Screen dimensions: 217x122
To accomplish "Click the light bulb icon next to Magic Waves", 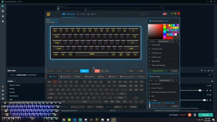I will (x=150, y=61).
